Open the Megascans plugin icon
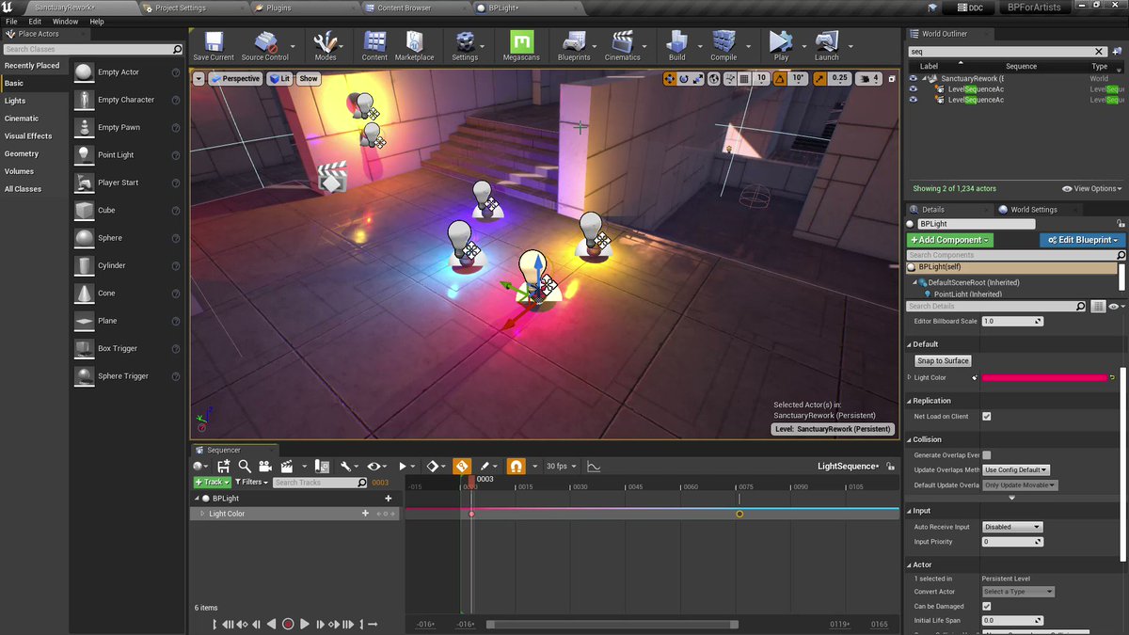The width and height of the screenshot is (1129, 635). pyautogui.click(x=521, y=45)
